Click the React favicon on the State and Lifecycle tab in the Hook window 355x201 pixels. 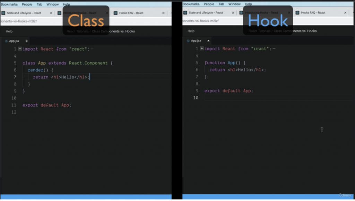tap(185, 13)
